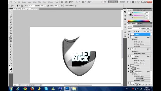161x91 pixels.
Task: Open the File menu
Action: click(x=15, y=2)
